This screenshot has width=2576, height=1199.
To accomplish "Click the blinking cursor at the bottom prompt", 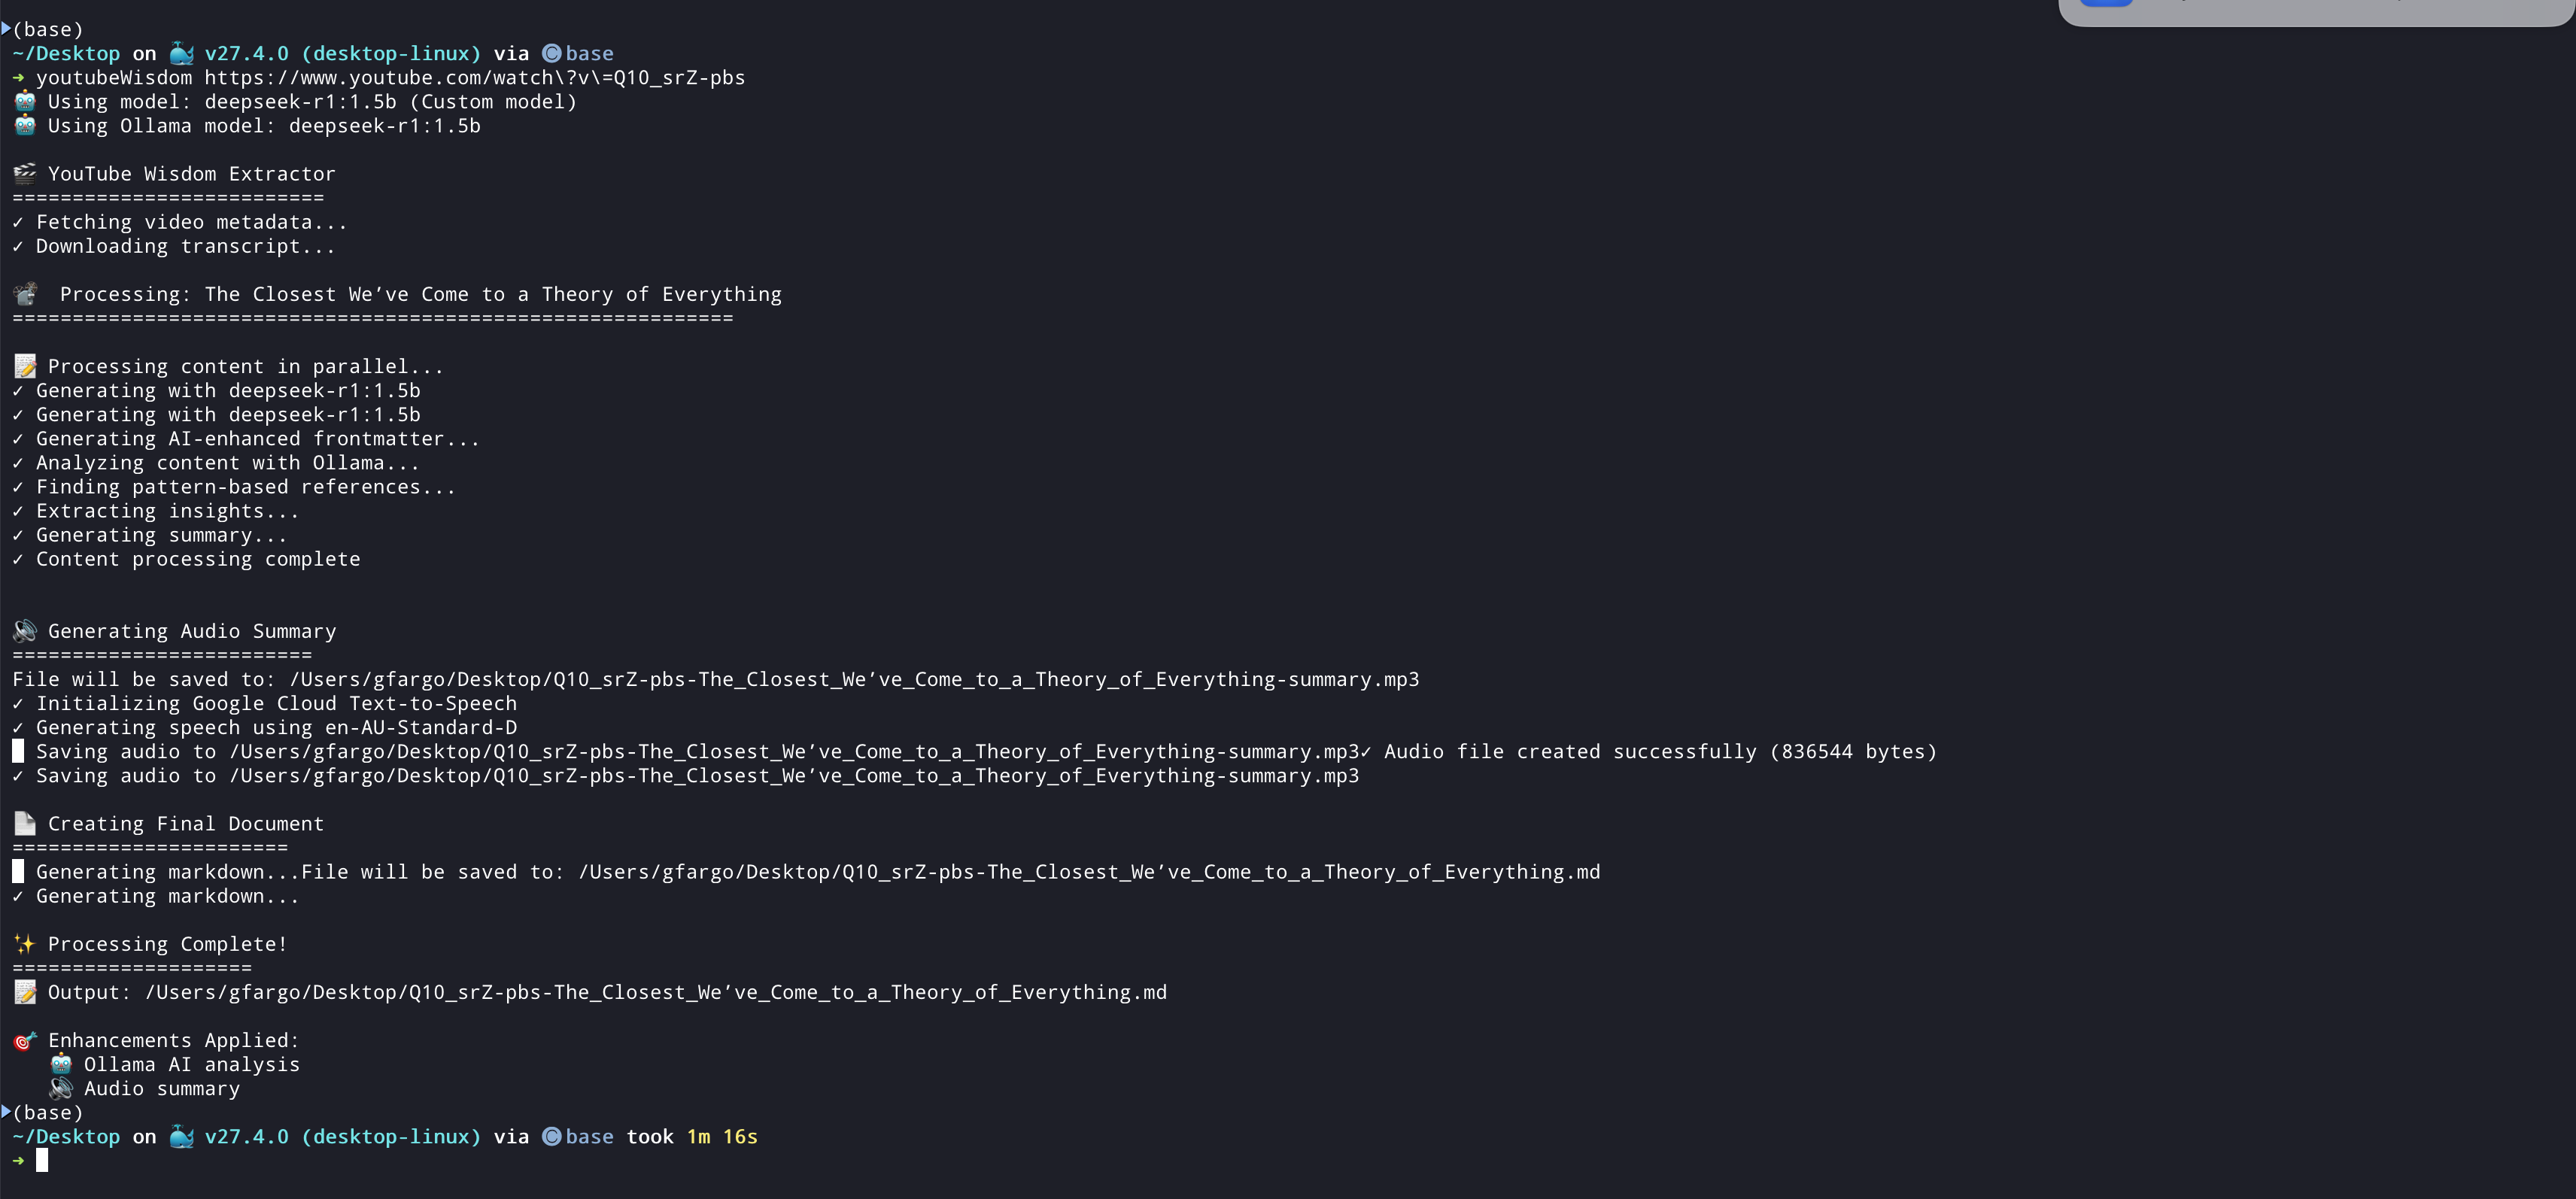I will pyautogui.click(x=42, y=1160).
